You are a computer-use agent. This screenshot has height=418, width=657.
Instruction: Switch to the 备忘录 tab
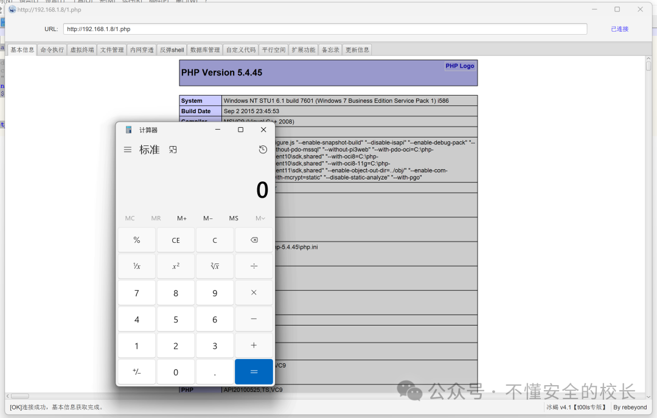[x=330, y=50]
